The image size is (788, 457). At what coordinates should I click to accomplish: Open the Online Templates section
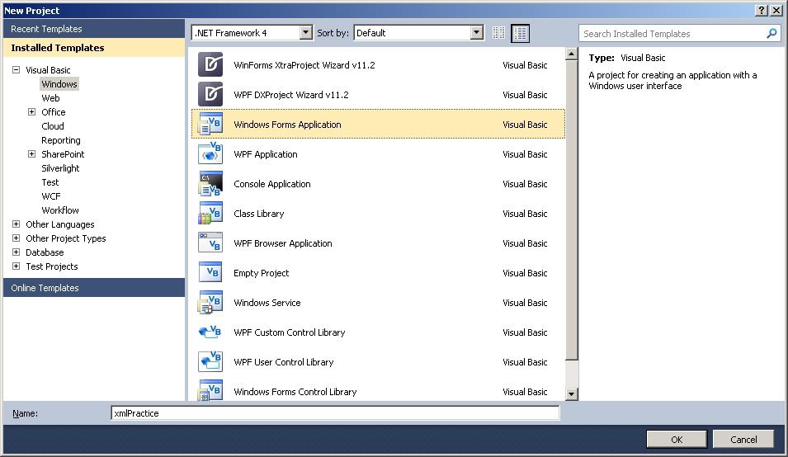click(94, 288)
